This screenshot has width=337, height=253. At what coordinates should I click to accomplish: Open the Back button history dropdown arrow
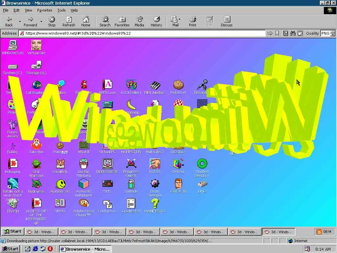click(x=20, y=21)
